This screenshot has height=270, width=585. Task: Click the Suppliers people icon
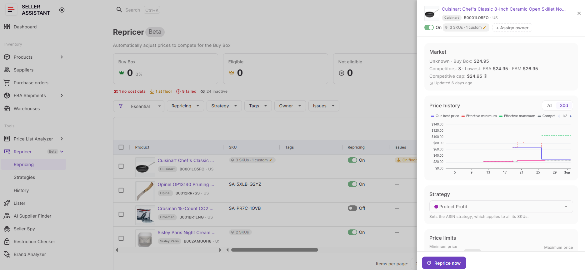[7, 70]
